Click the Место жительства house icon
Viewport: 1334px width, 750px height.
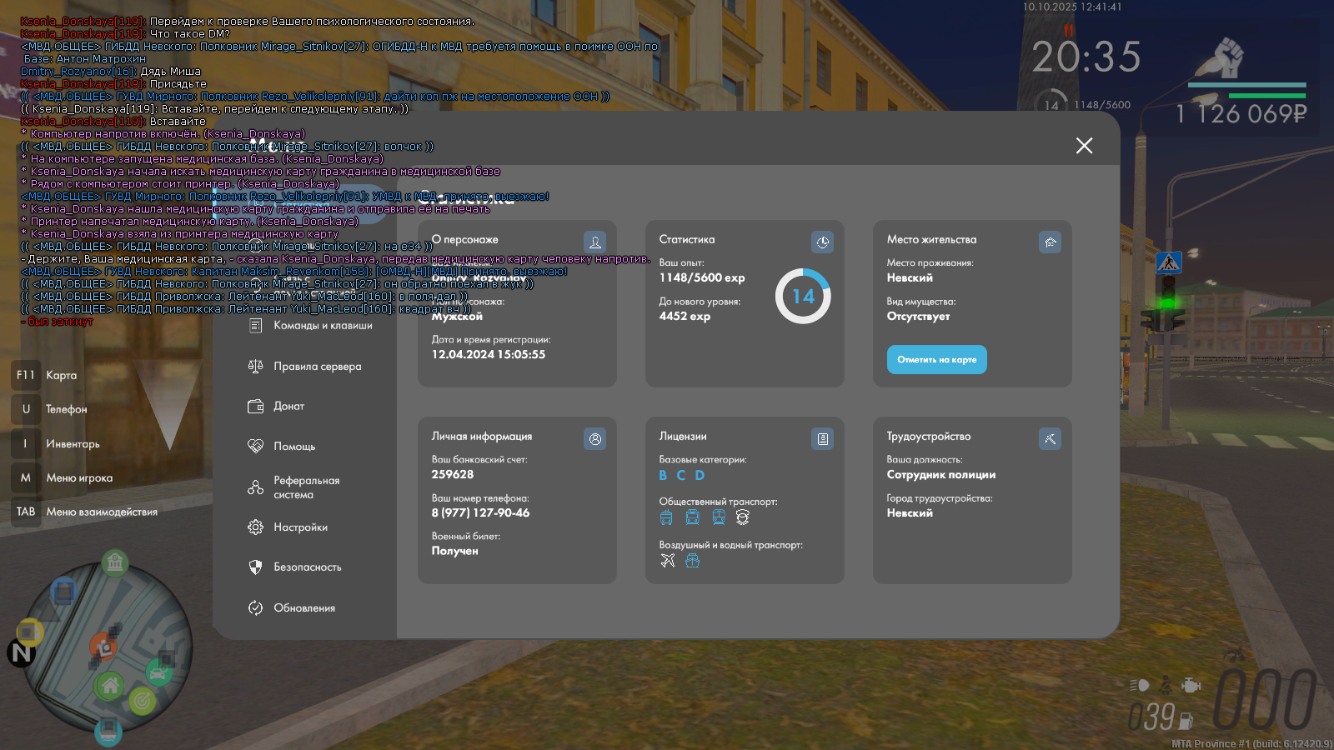click(x=1051, y=242)
